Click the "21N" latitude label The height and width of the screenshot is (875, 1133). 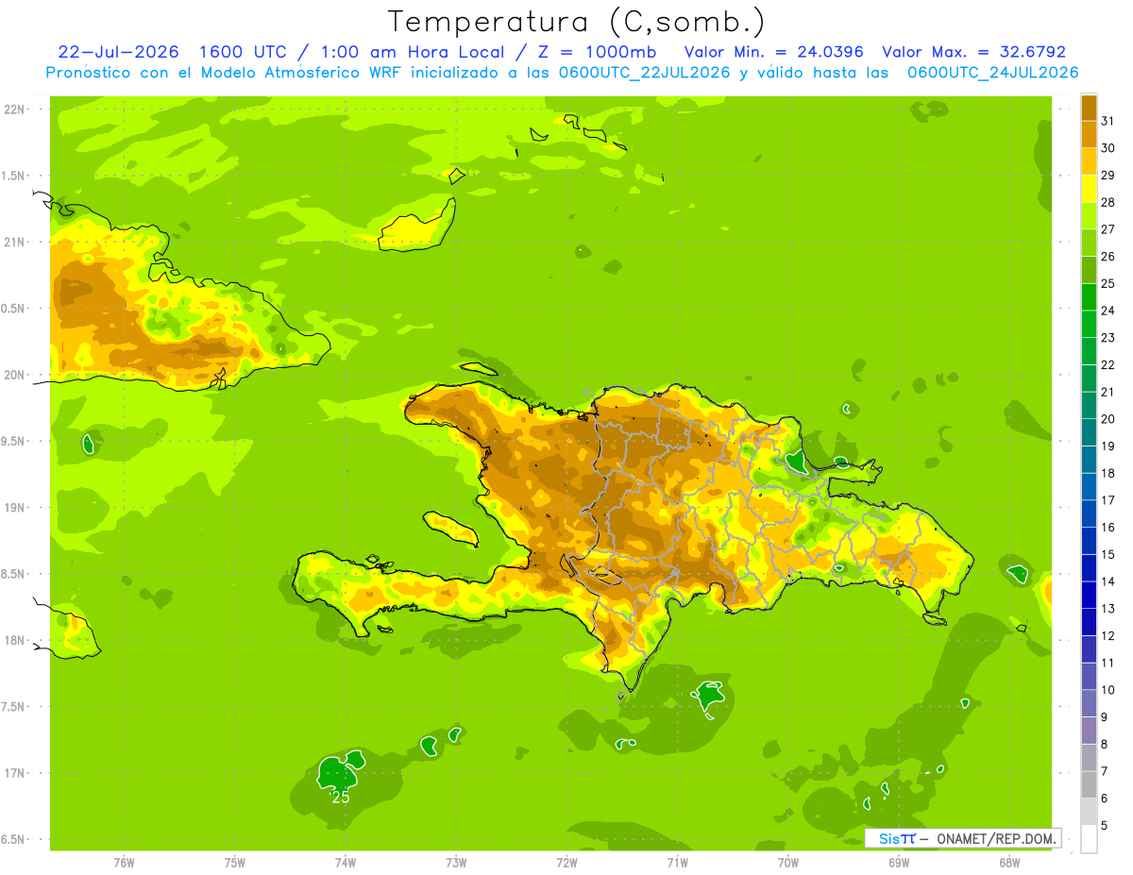point(13,242)
